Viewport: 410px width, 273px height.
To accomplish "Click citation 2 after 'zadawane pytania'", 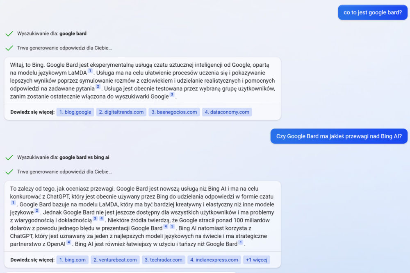I will (98, 86).
